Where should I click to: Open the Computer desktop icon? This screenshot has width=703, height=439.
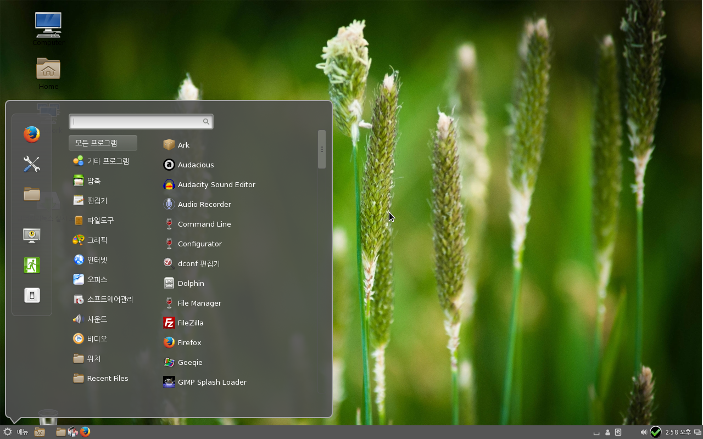(x=48, y=30)
